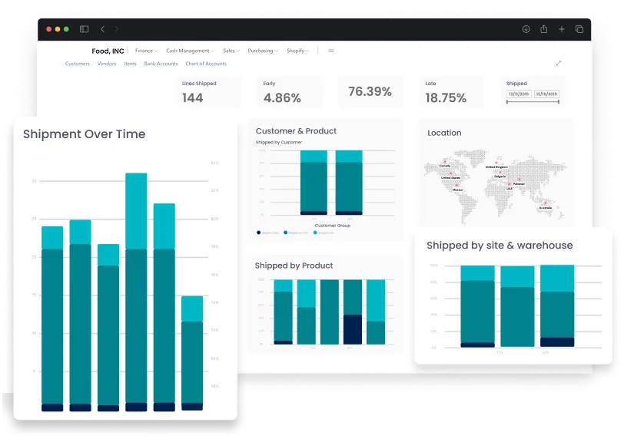Go to Customers
Image resolution: width=624 pixels, height=442 pixels.
pos(78,64)
